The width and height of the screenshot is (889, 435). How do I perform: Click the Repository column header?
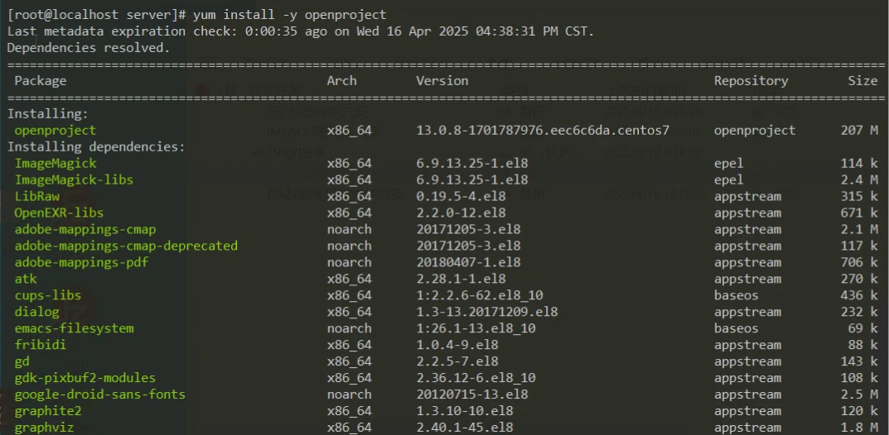click(751, 81)
